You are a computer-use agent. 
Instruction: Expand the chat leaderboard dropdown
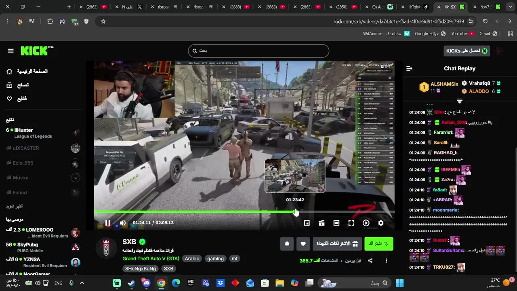tap(460, 101)
